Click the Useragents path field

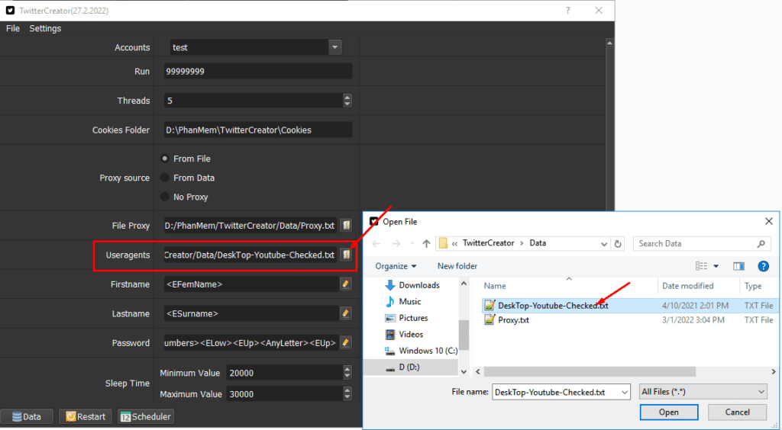point(250,255)
